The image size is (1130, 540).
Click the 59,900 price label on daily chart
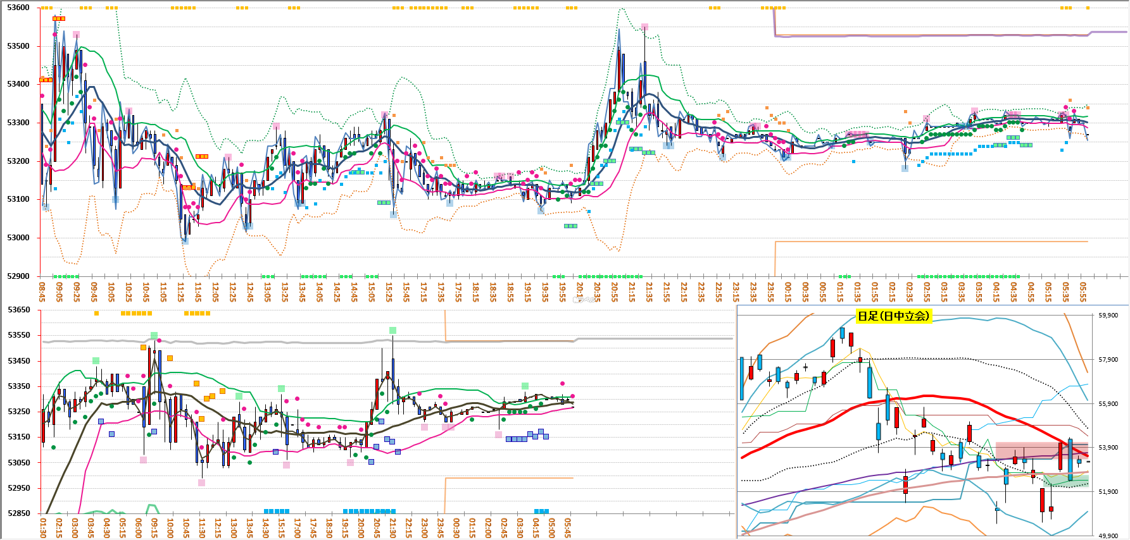coord(1108,315)
